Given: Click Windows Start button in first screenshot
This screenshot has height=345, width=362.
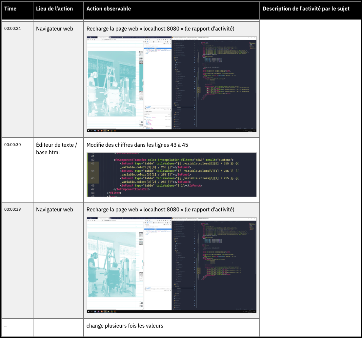Looking at the screenshot, I should point(88,131).
